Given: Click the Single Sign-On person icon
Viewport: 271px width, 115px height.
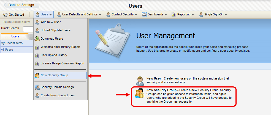Looking at the screenshot, I should [x=201, y=15].
